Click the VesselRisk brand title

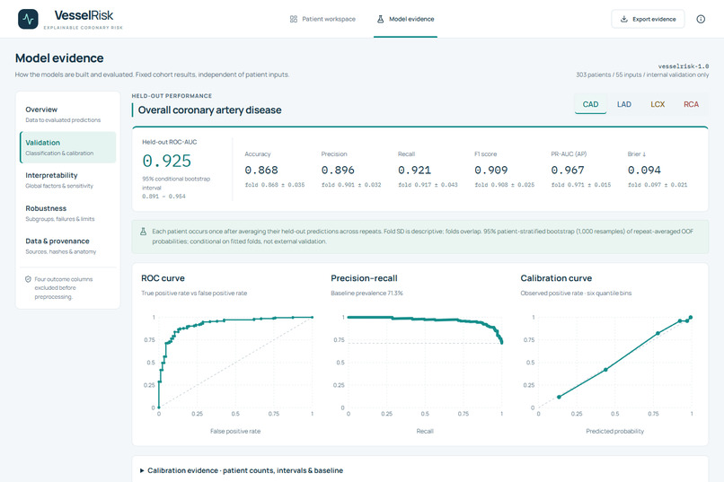(84, 15)
